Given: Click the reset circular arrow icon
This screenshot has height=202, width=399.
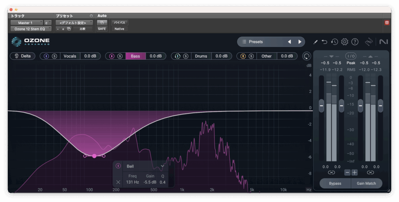Looking at the screenshot, I should point(307,56).
